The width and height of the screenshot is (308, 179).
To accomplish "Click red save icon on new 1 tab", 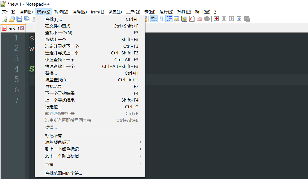I will click(x=4, y=29).
